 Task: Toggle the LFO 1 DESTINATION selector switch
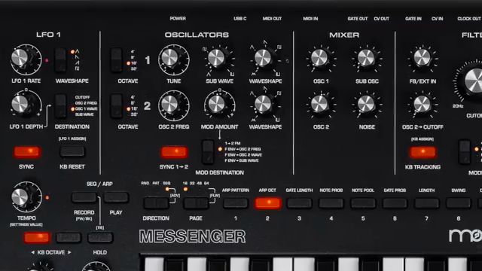(x=60, y=106)
